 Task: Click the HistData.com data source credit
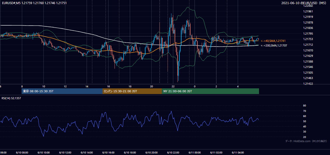306,141
